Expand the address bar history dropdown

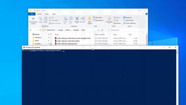point(98,30)
